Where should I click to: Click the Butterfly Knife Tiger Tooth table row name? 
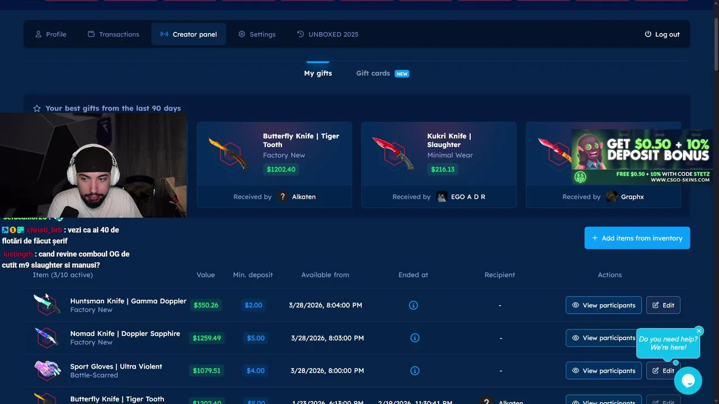(117, 399)
